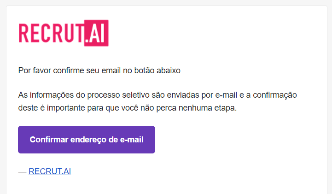This screenshot has width=332, height=194.
Task: Click the words 'processo seletivo'
Action: pos(121,95)
